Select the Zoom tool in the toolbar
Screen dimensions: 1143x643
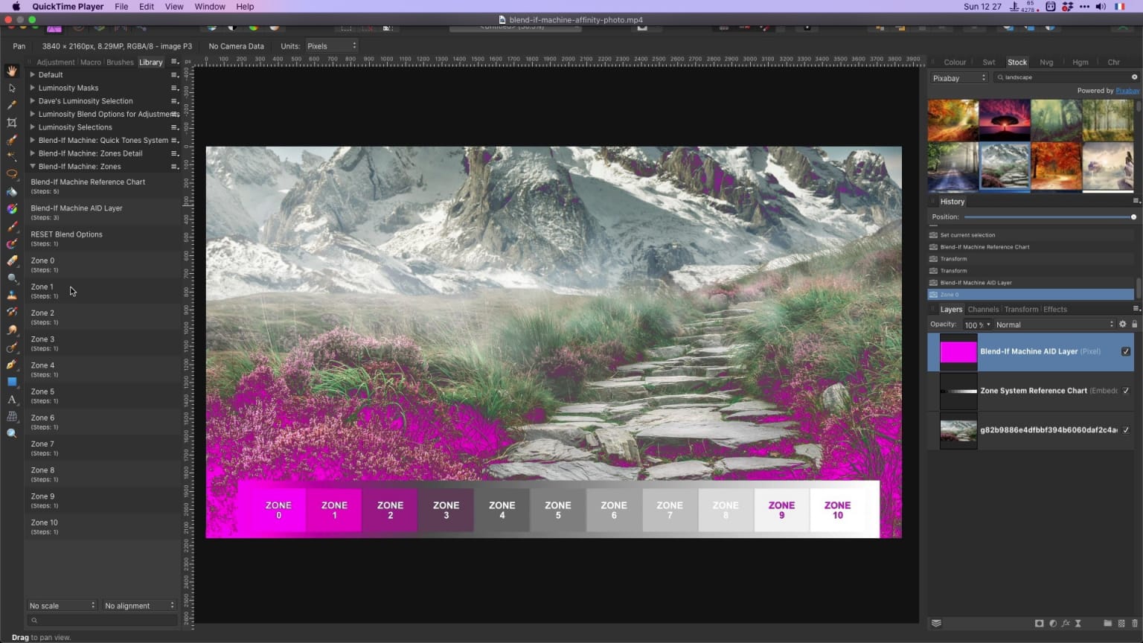[12, 433]
